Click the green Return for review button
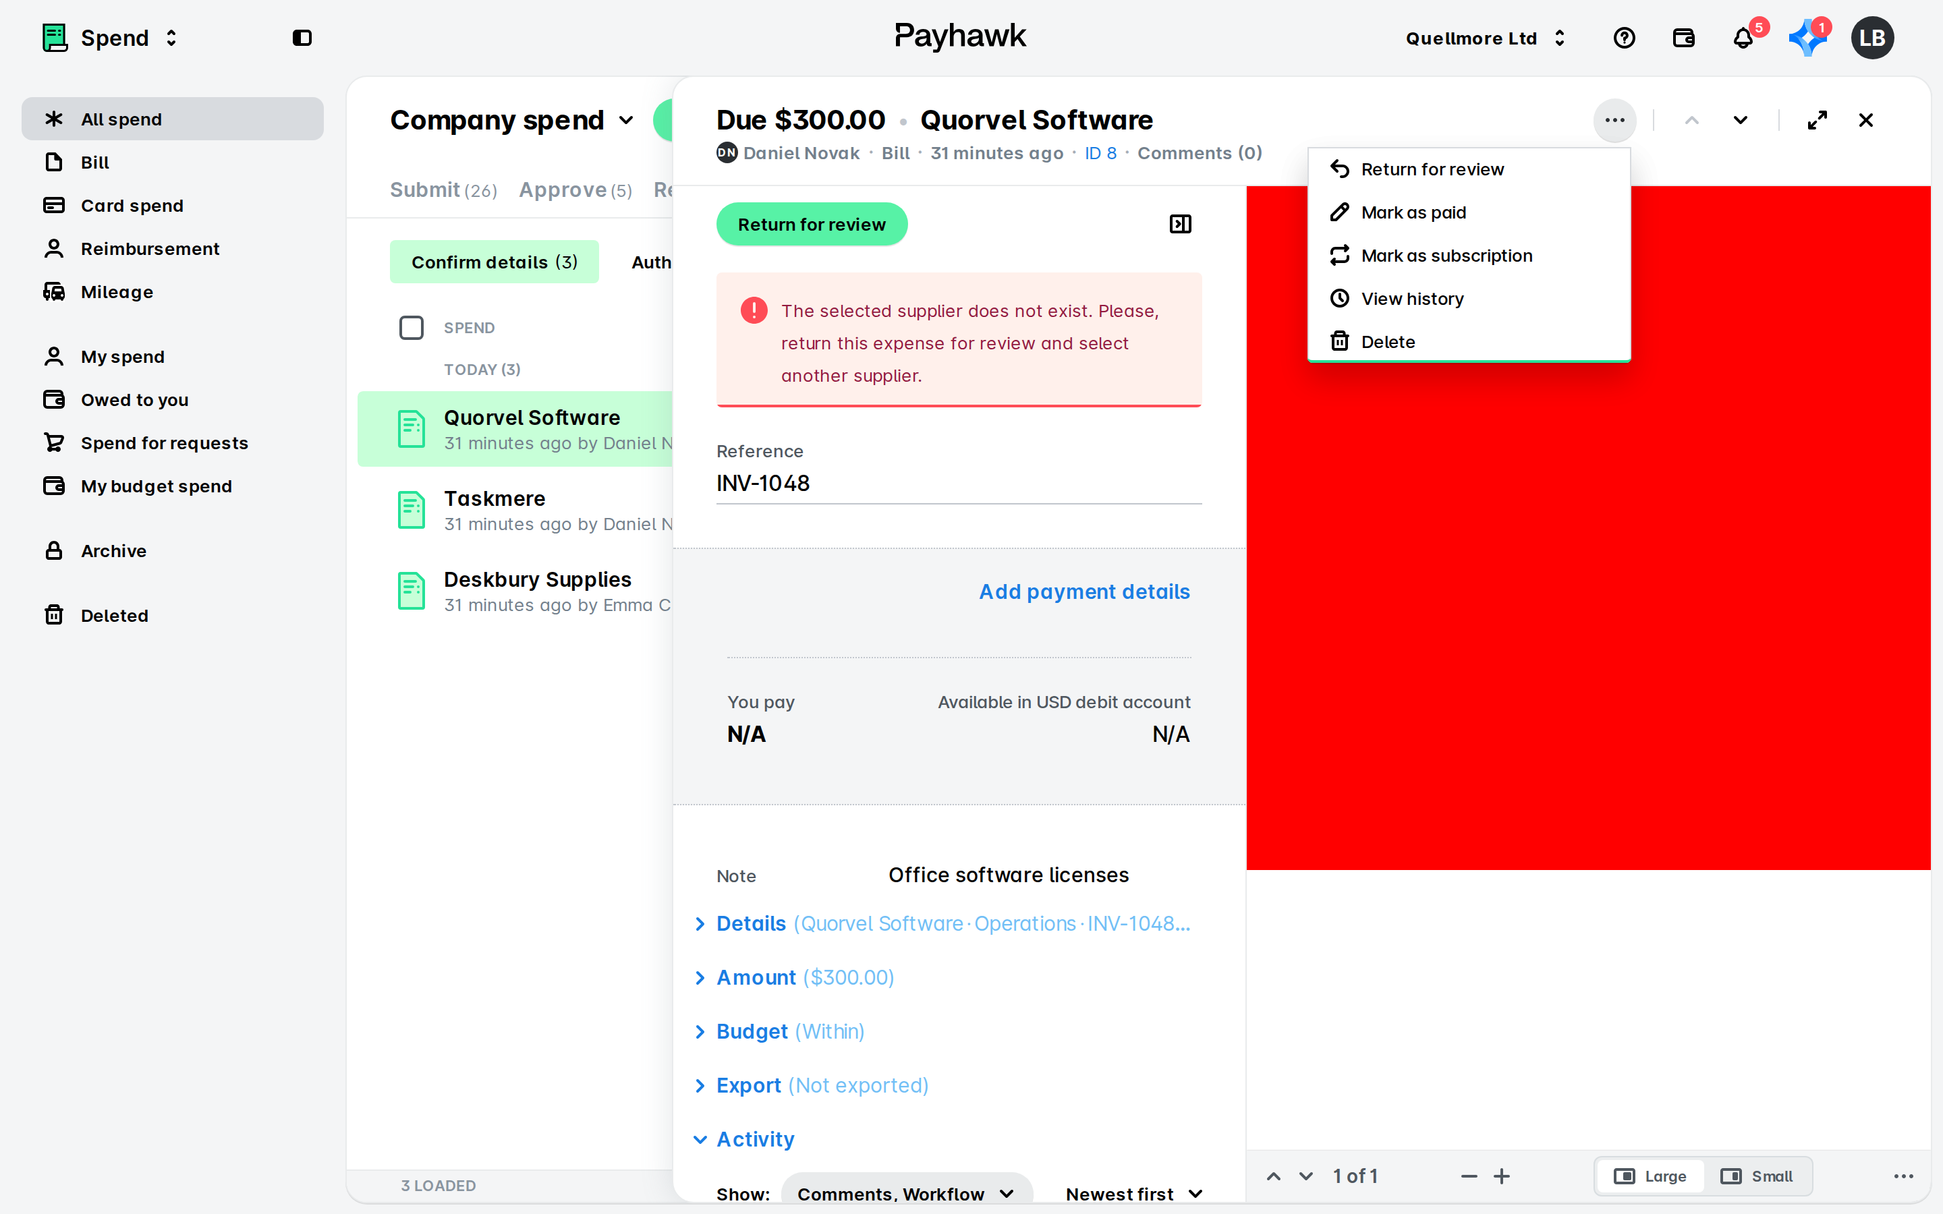 (x=812, y=224)
